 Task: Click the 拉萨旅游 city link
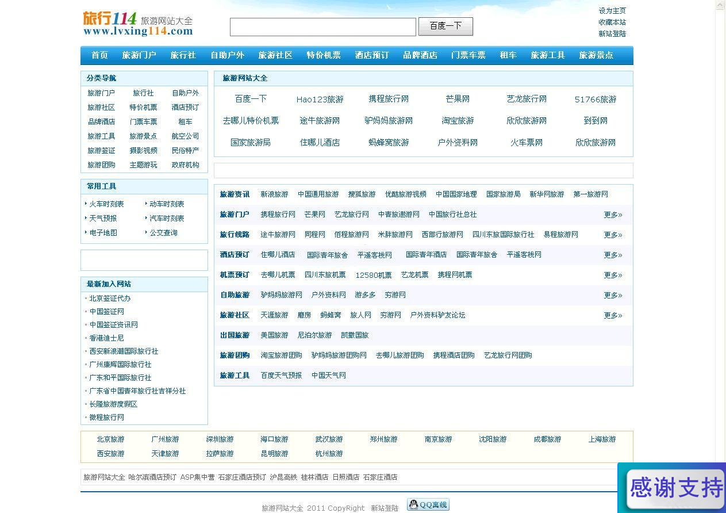click(220, 454)
